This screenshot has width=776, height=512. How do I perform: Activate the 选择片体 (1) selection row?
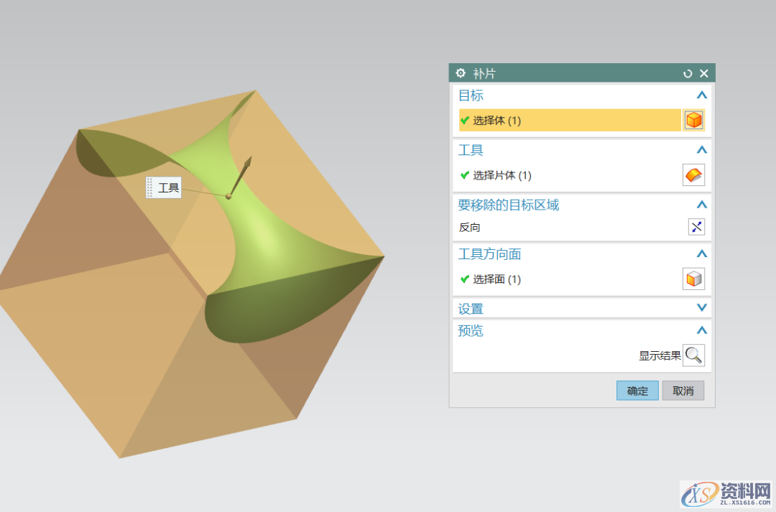[x=568, y=175]
